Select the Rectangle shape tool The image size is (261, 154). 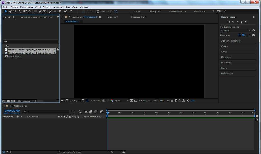35,11
